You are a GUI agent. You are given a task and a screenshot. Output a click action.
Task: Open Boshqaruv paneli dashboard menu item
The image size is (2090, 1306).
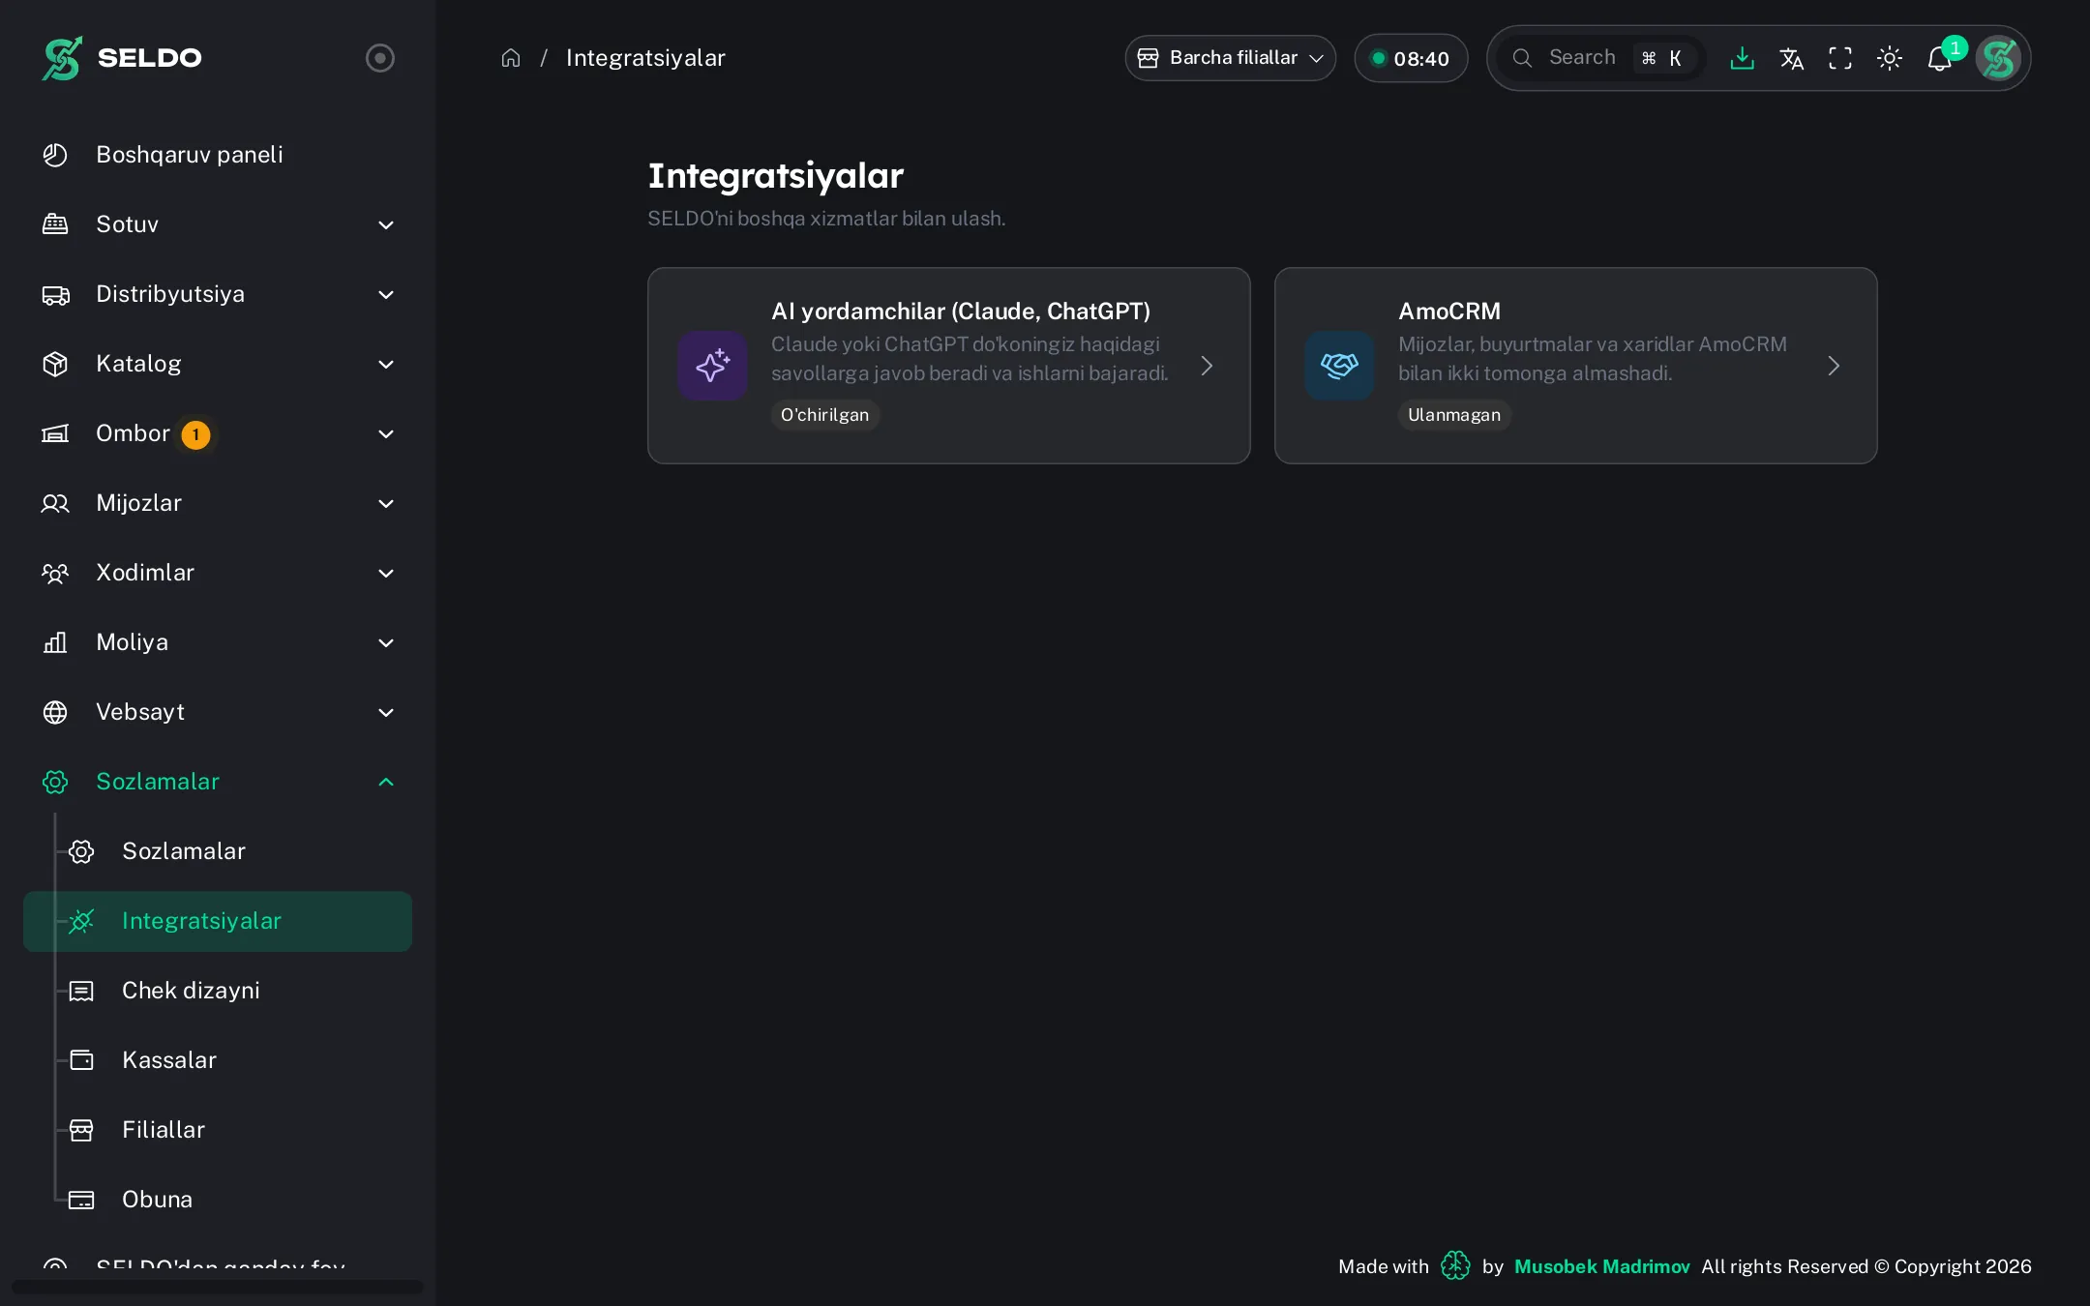[x=218, y=155]
